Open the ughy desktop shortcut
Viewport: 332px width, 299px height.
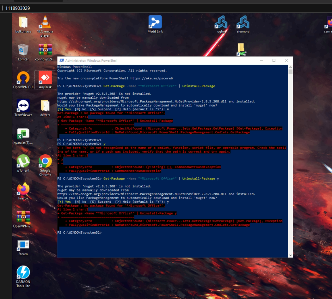[221, 22]
